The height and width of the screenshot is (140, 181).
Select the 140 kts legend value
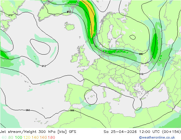tap(35, 137)
